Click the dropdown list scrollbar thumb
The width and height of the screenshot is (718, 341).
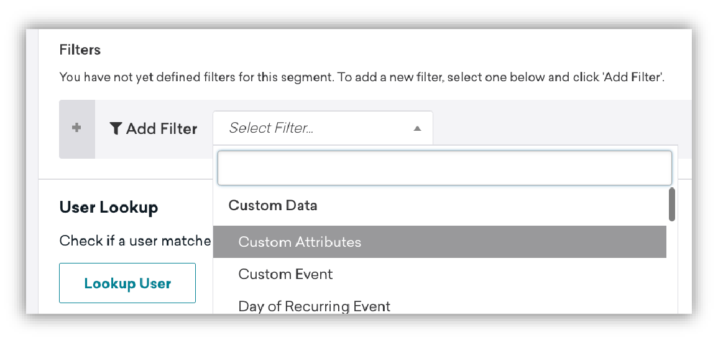672,205
